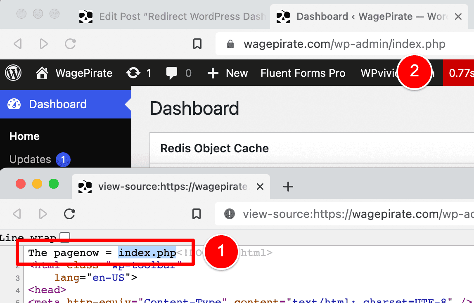Open the updates icon showing 1 in admin bar
The image size is (474, 303).
click(133, 73)
